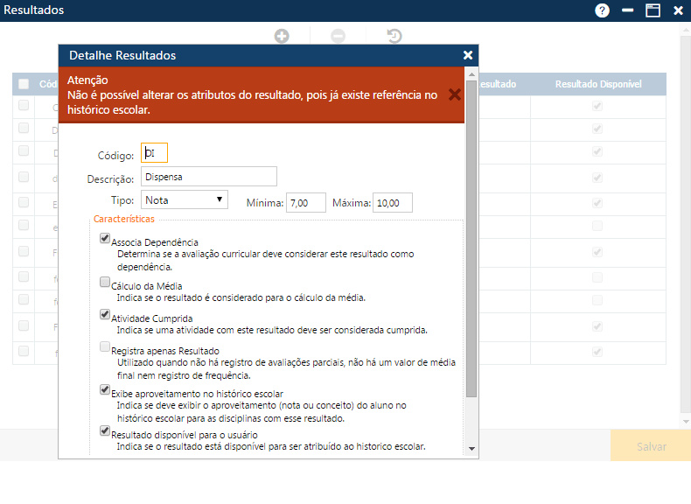Viewport: 691px width, 504px height.
Task: Dismiss the red Atenção warning banner
Action: click(454, 94)
